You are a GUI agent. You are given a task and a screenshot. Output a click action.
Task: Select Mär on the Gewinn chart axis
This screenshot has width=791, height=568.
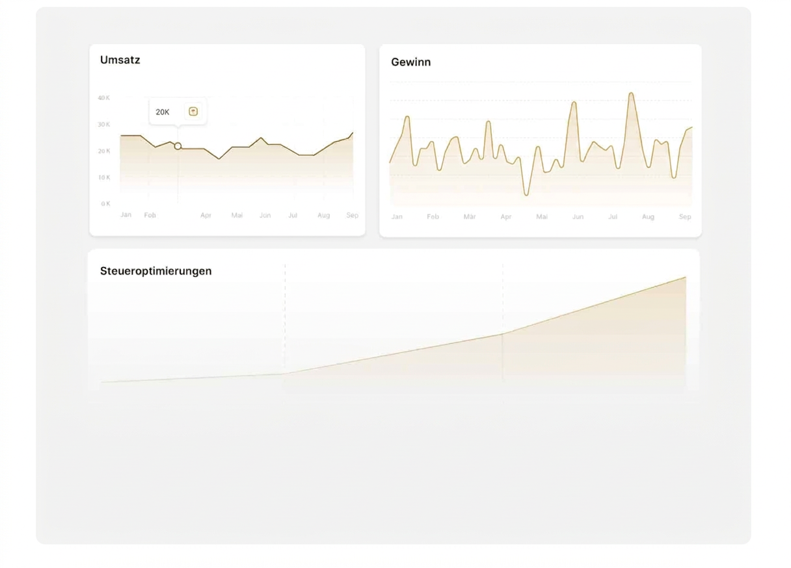[469, 216]
